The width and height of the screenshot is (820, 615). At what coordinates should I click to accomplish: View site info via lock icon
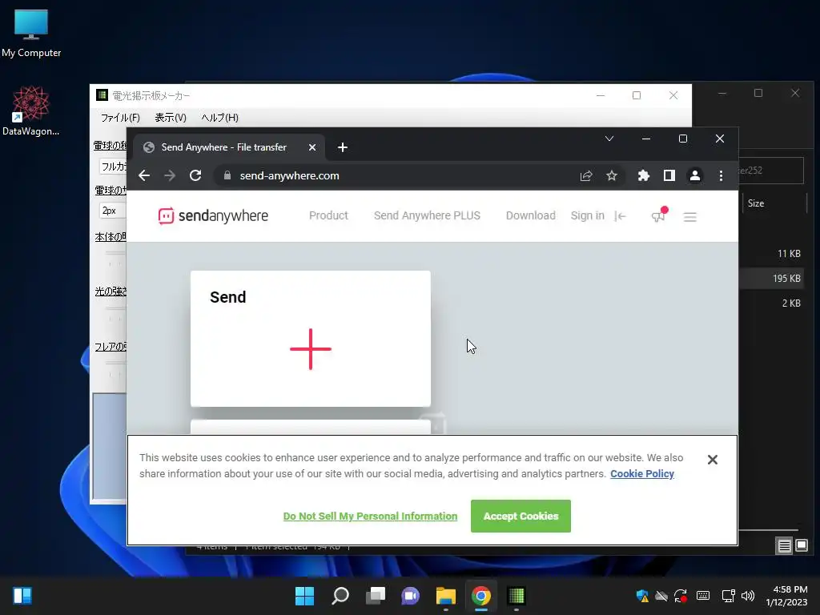[x=227, y=175]
